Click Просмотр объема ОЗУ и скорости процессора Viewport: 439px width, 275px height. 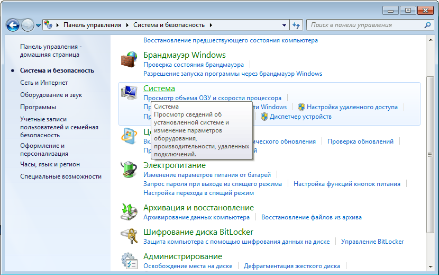point(212,98)
